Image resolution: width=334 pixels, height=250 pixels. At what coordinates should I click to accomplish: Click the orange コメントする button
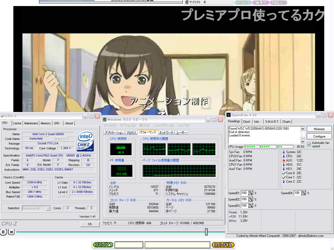[x=223, y=245]
